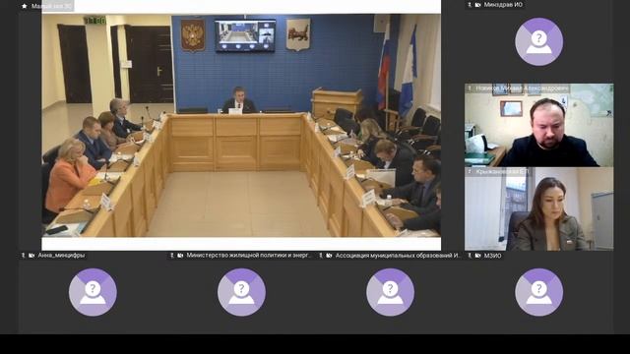Select Минздрав ИО participant avatar
Image resolution: width=630 pixels, height=354 pixels.
(x=538, y=41)
